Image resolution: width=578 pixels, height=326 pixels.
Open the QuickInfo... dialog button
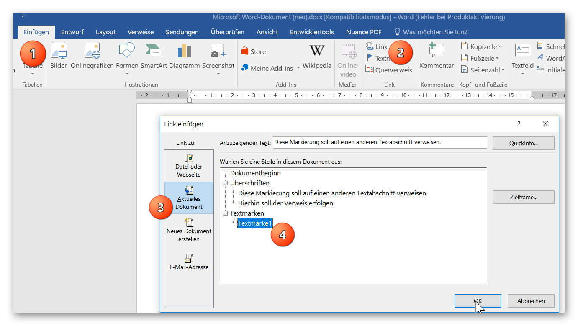pos(524,143)
